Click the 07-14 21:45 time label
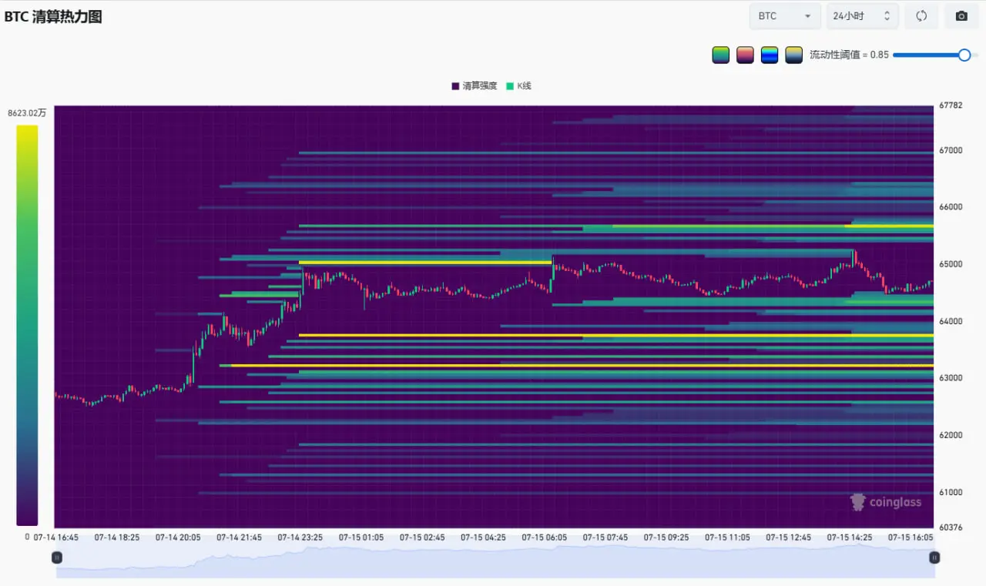Screen dimensions: 986x586 [x=239, y=537]
